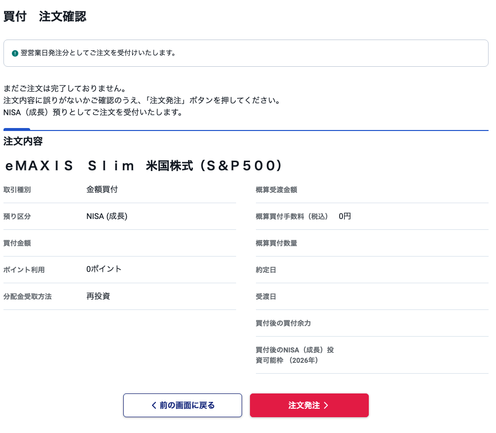The image size is (496, 433).
Task: Select the 金額買付 value
Action: click(x=102, y=189)
